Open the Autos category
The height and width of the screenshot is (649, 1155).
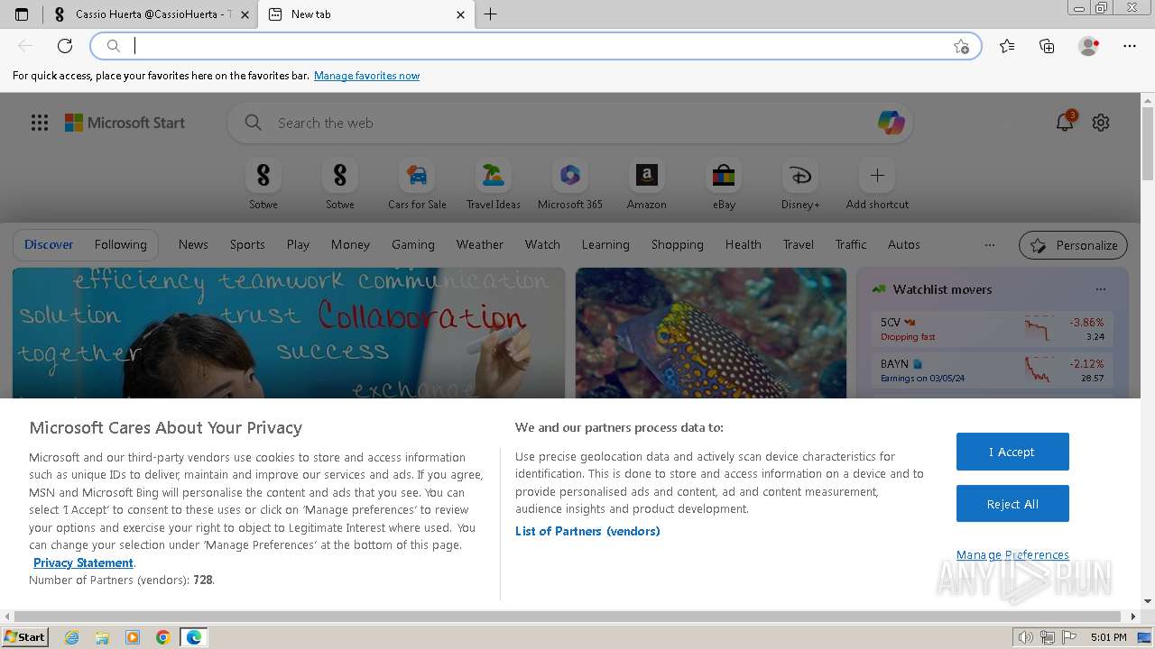pyautogui.click(x=904, y=244)
